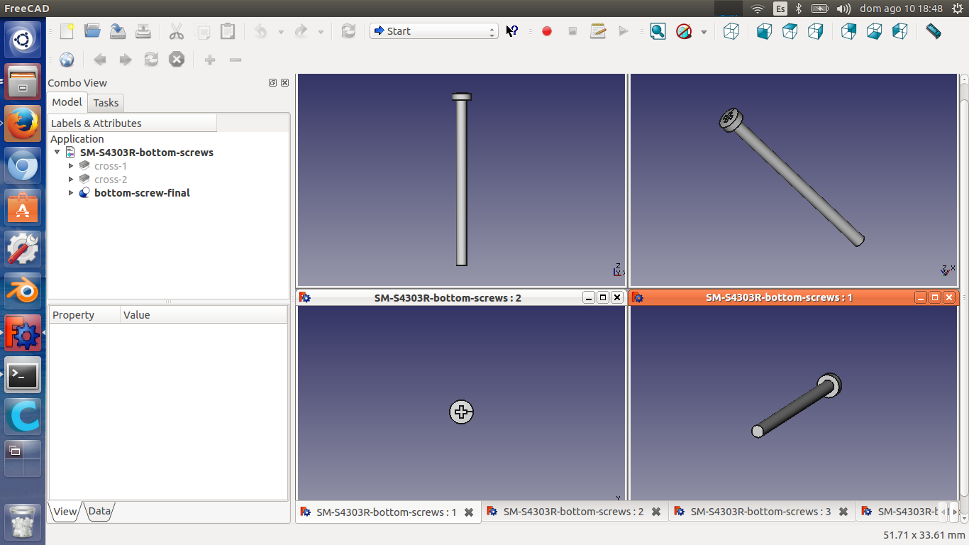969x545 pixels.
Task: Expand the bottom-screw-final tree node
Action: 71,193
